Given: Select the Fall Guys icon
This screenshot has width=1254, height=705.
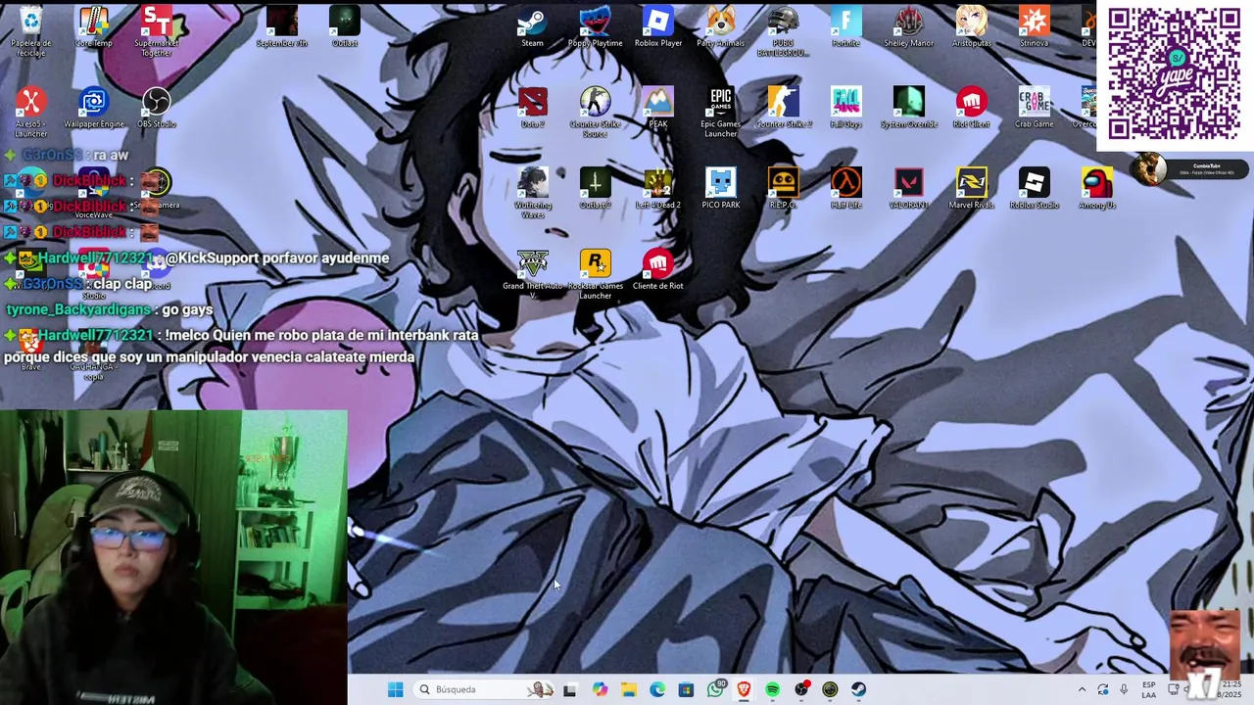Looking at the screenshot, I should pyautogui.click(x=845, y=108).
